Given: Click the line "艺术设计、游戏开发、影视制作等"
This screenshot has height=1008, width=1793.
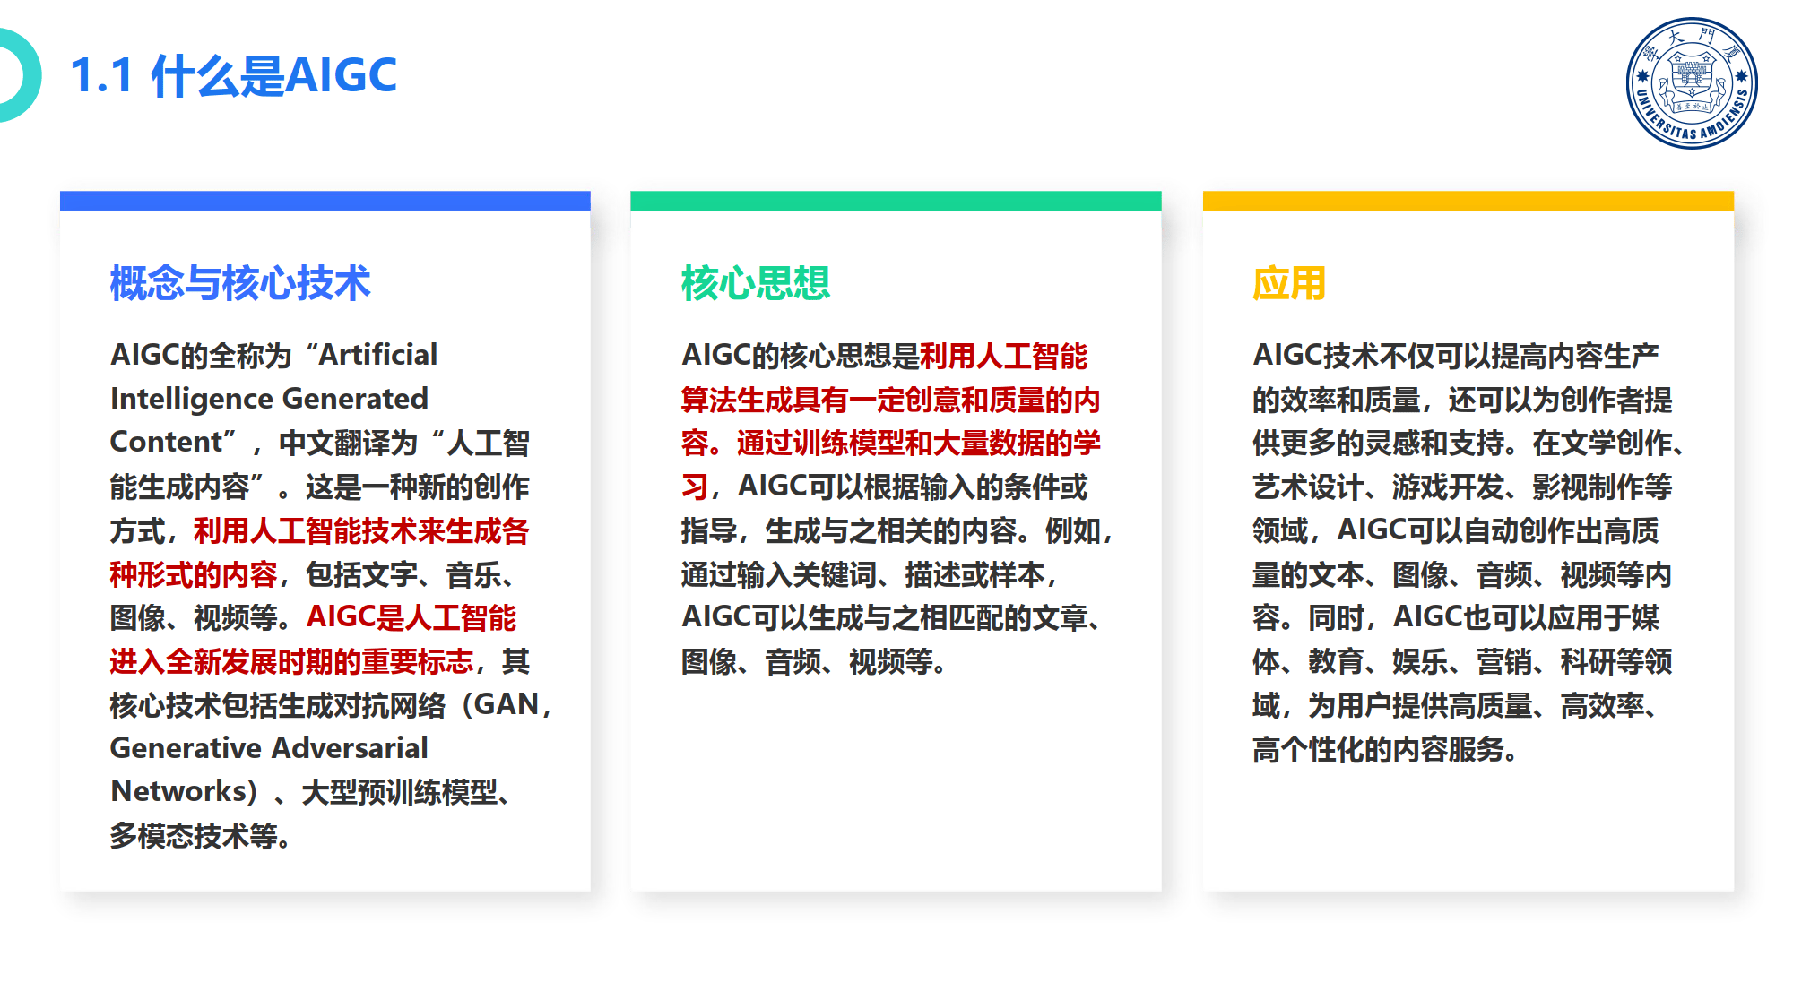Looking at the screenshot, I should click(x=1462, y=487).
